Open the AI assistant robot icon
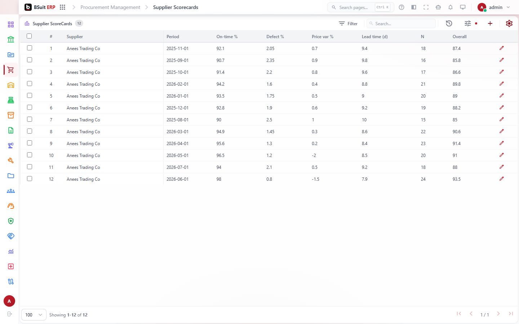The height and width of the screenshot is (324, 519). 438,7
